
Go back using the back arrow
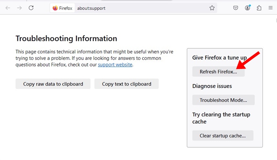8,8
